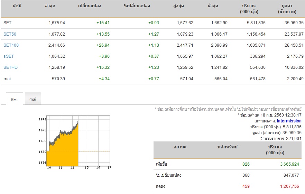The image size is (305, 194).
Task: Click mai percent change +0.77
Action: point(154,78)
